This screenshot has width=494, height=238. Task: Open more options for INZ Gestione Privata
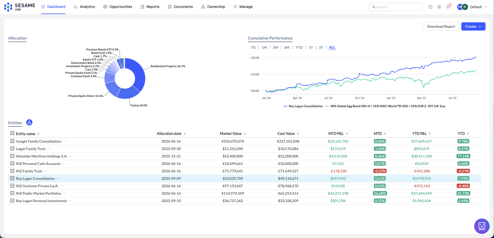point(61,186)
